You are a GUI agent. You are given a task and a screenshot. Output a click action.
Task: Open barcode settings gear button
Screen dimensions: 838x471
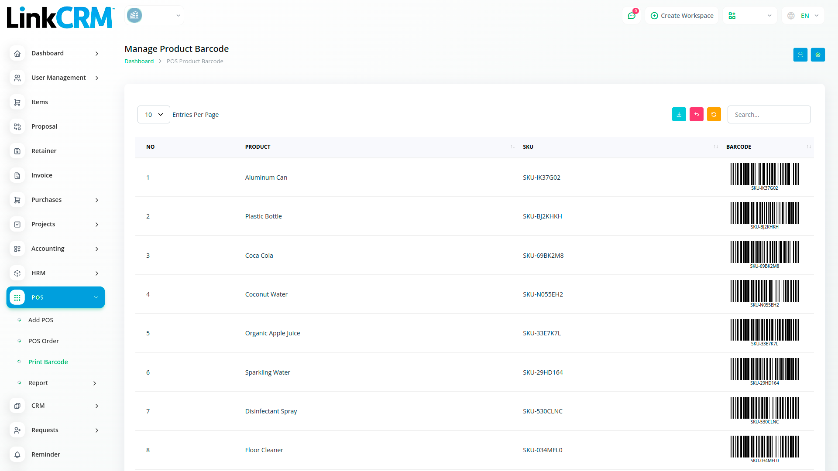pos(817,55)
